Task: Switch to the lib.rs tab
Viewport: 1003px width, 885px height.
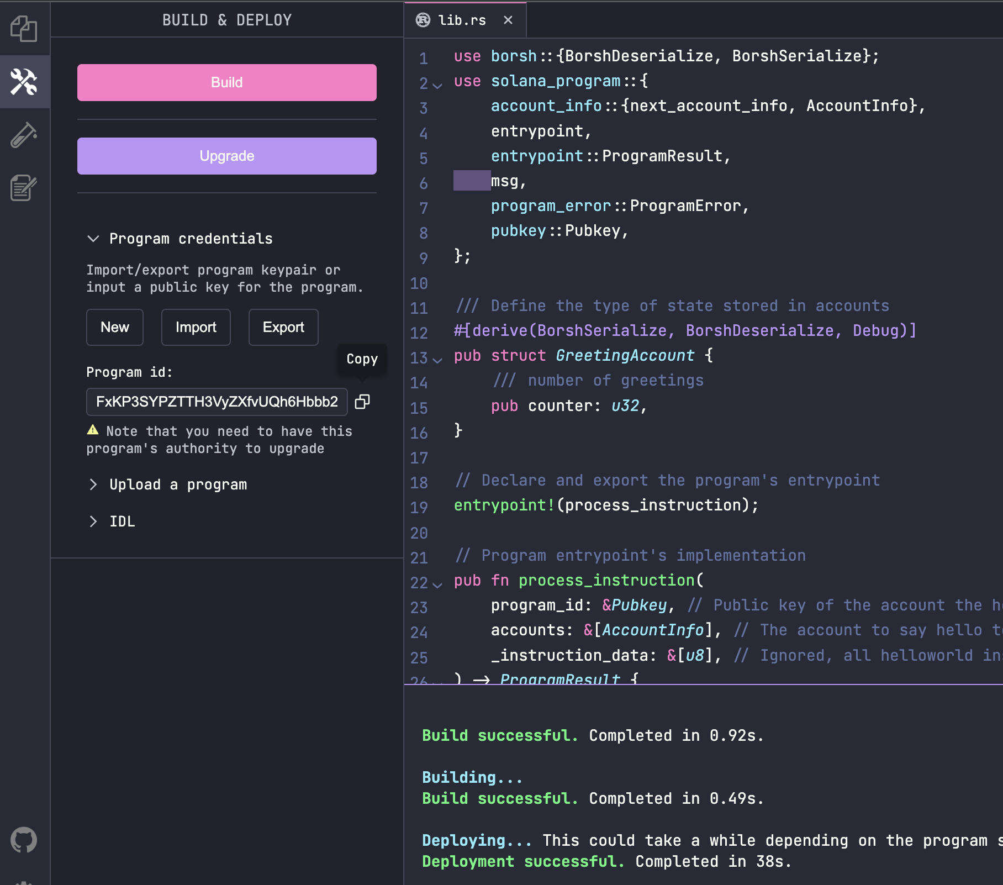Action: (462, 20)
